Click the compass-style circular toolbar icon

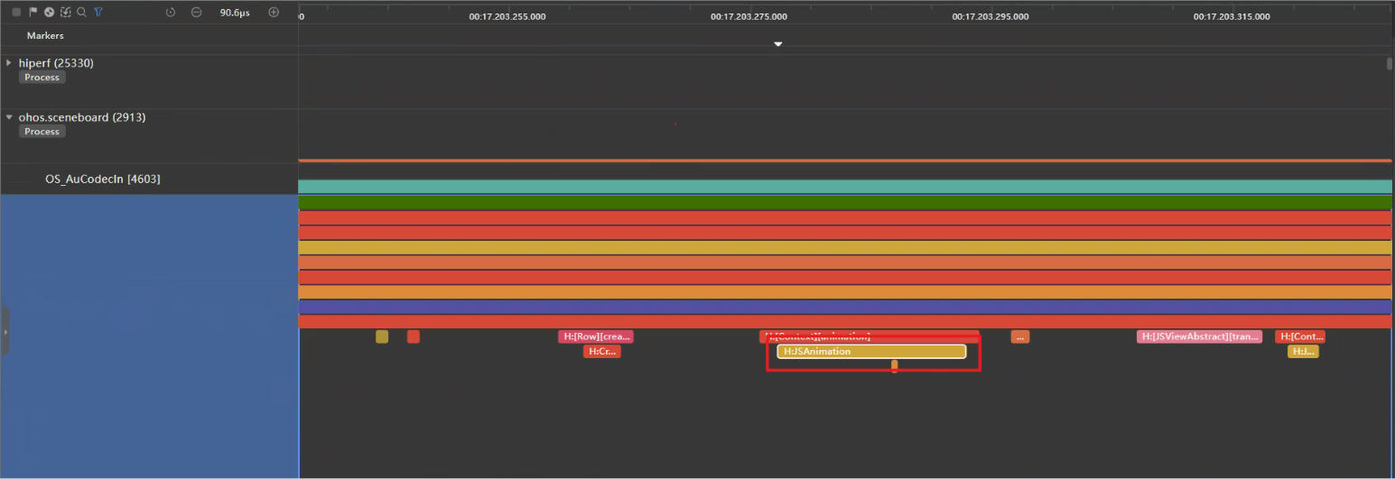tap(49, 13)
